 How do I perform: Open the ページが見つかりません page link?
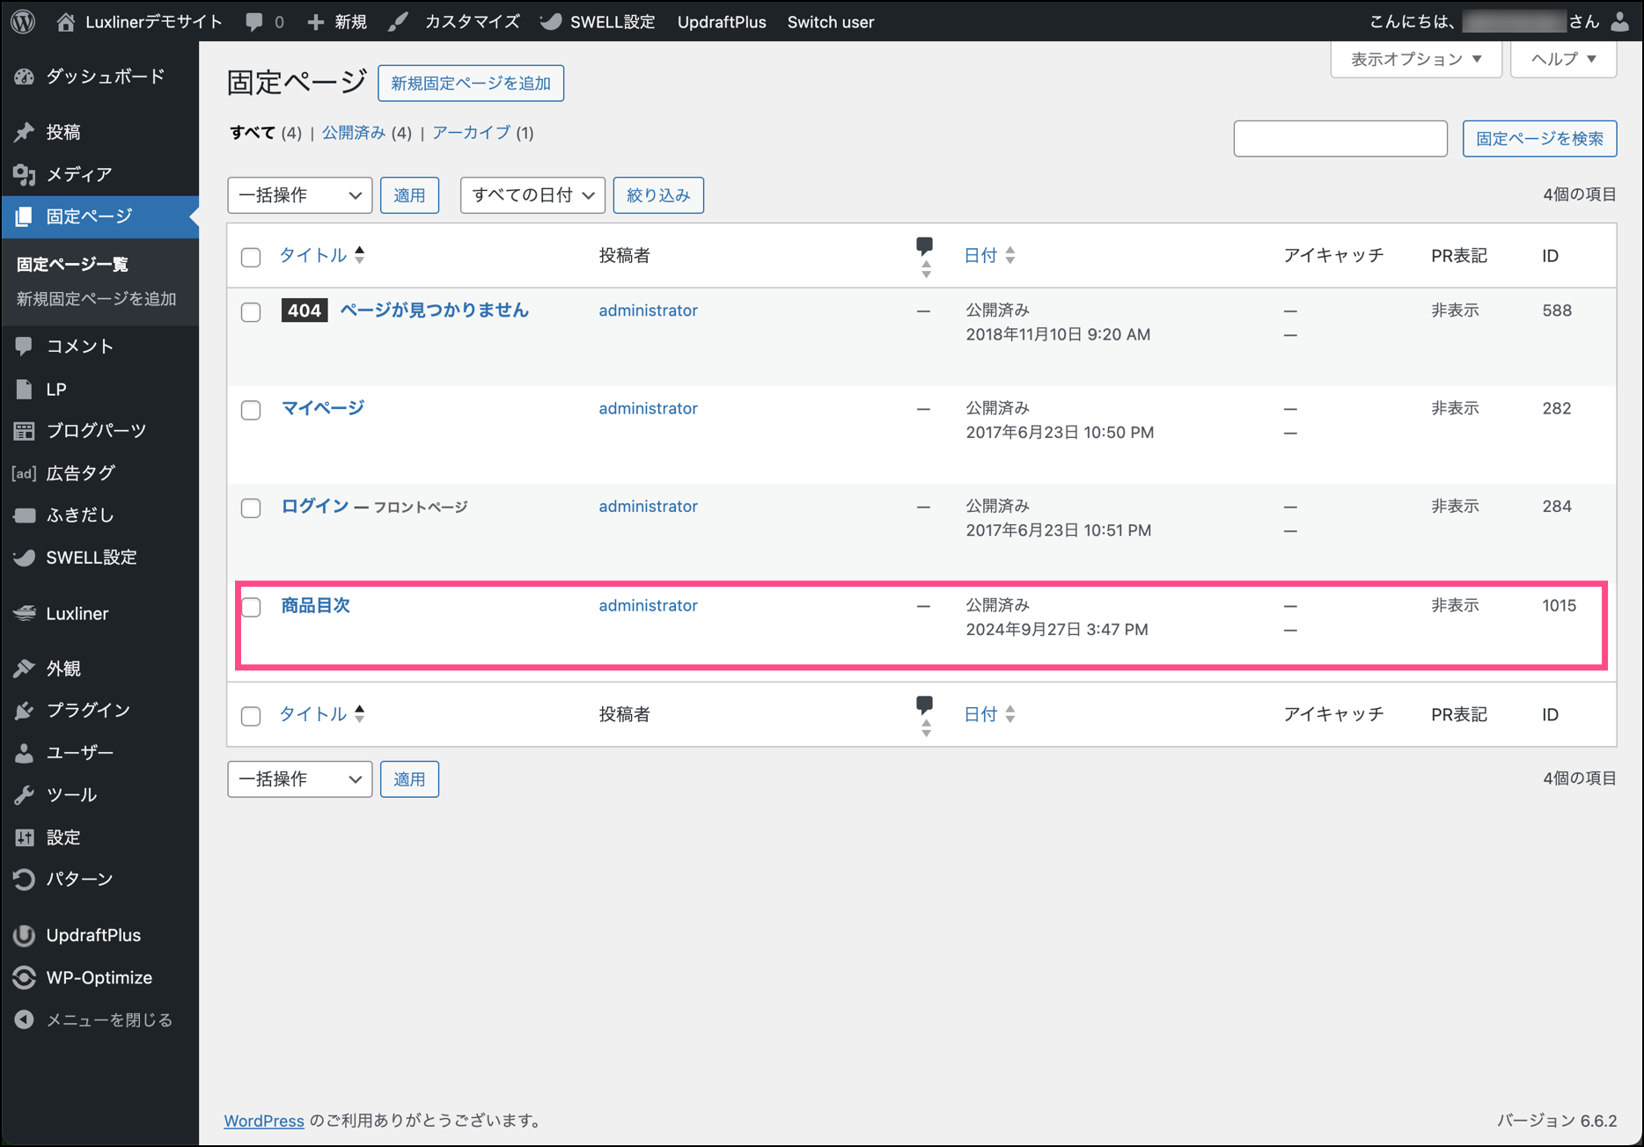(x=434, y=310)
